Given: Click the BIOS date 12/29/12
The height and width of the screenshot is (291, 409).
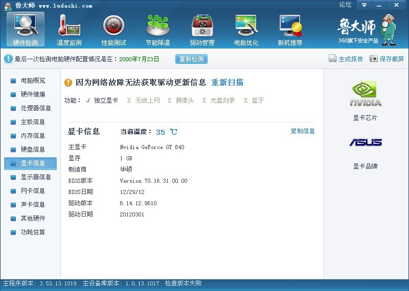Looking at the screenshot, I should (132, 192).
